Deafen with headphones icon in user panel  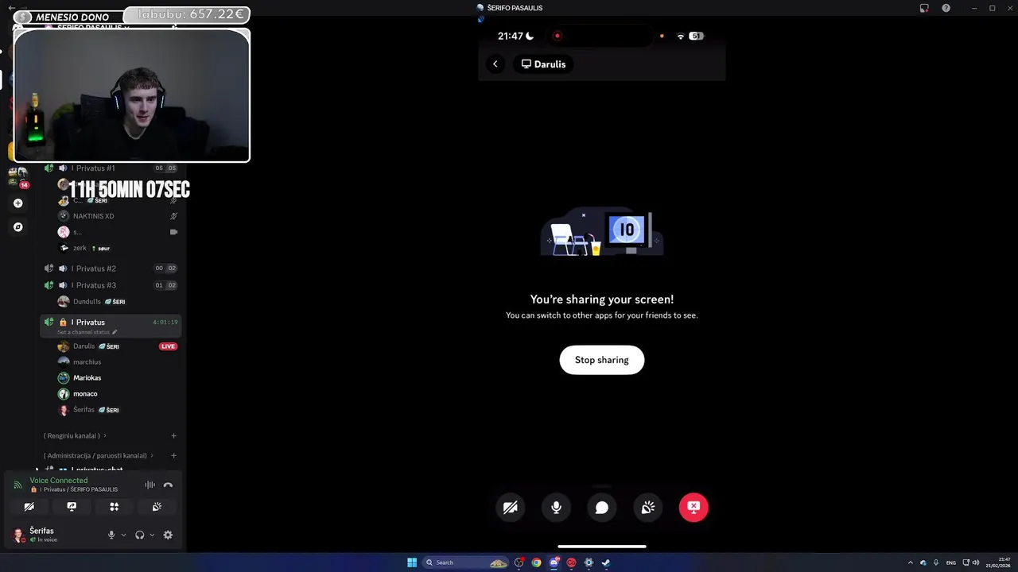tap(140, 535)
